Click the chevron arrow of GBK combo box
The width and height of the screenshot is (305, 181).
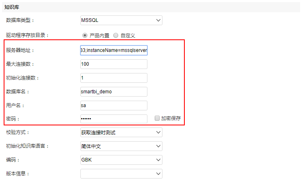(158, 160)
